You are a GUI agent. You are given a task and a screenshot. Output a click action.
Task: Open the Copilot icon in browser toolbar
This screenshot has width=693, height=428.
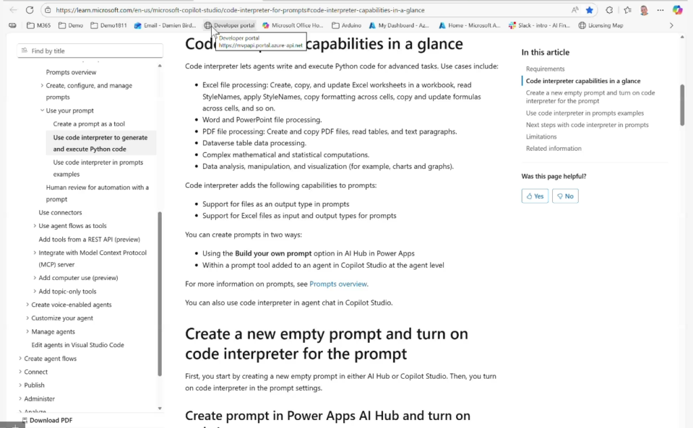(x=677, y=10)
